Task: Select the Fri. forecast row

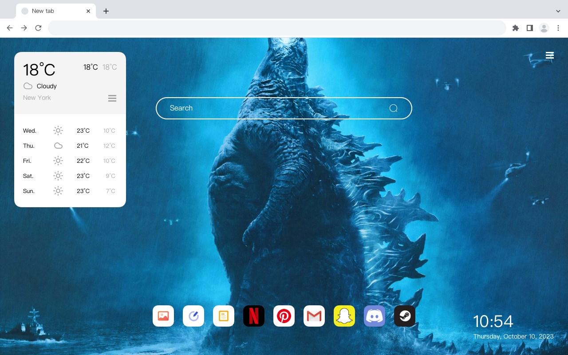Action: coord(70,161)
